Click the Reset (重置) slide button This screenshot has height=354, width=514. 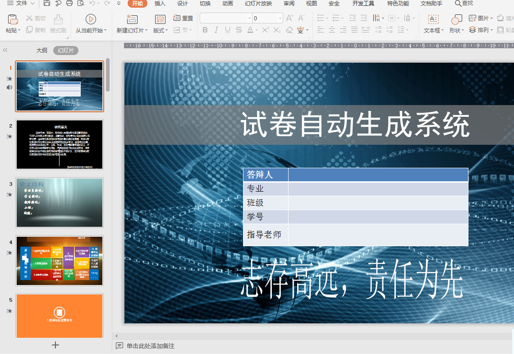click(183, 18)
